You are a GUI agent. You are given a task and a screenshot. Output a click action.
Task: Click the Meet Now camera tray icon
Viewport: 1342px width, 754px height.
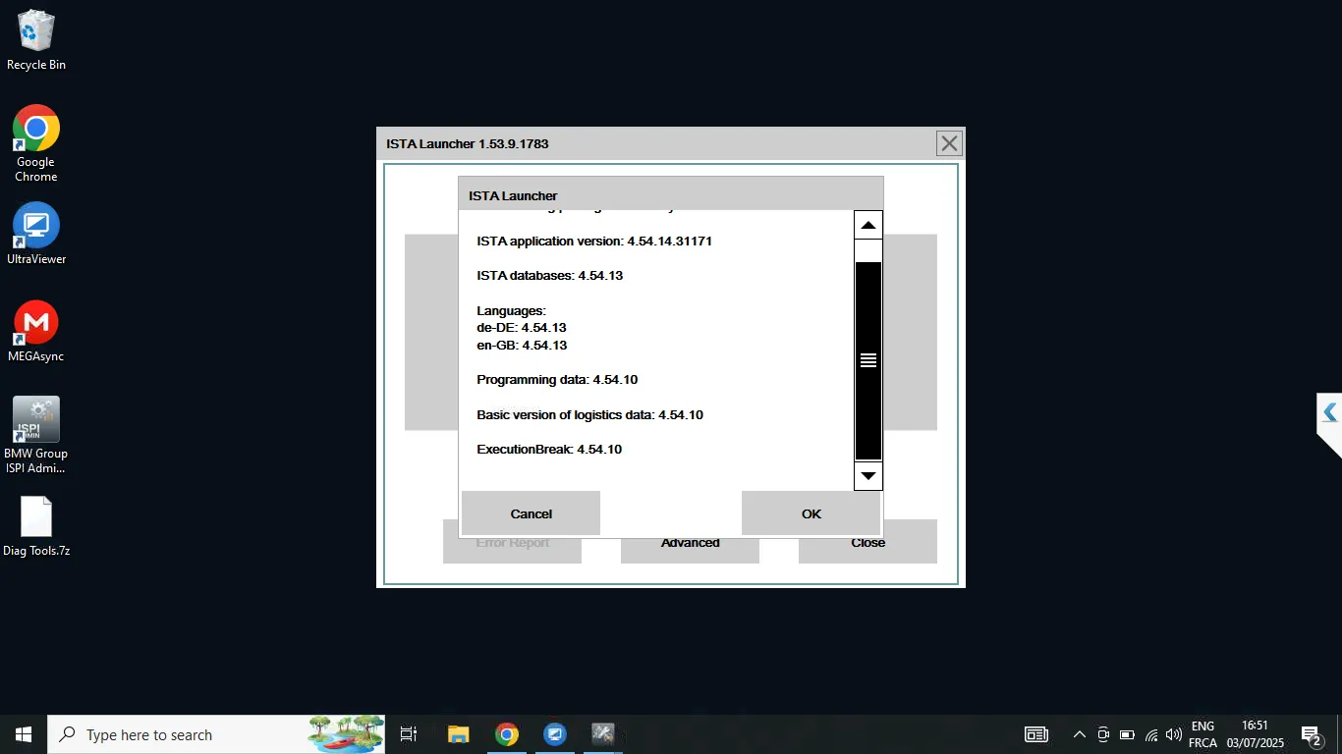pyautogui.click(x=1103, y=734)
